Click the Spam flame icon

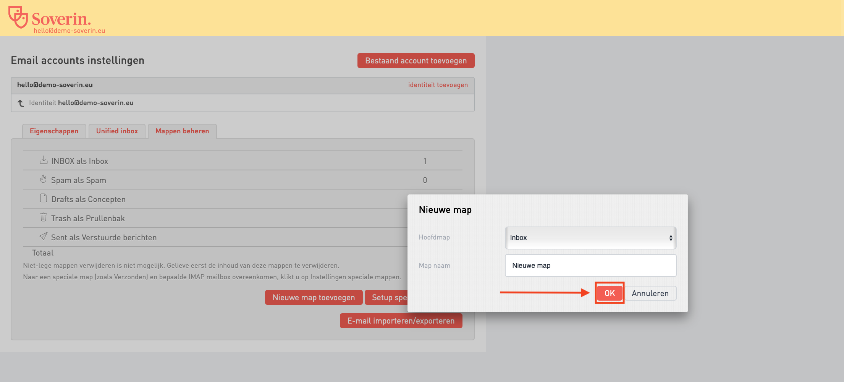[43, 179]
